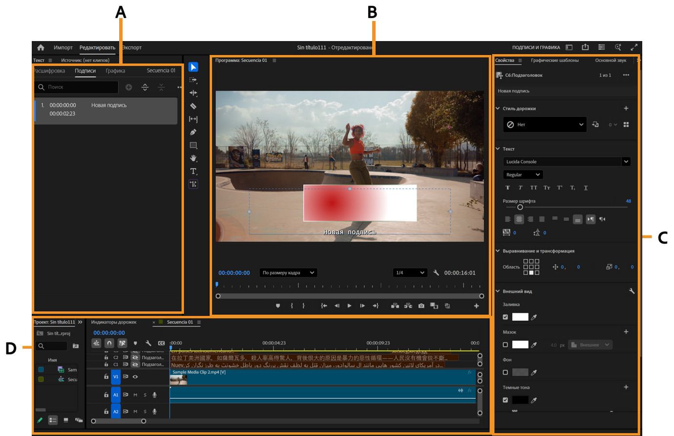This screenshot has width=674, height=436.
Task: Collapse the Внешний вид section
Action: point(498,291)
